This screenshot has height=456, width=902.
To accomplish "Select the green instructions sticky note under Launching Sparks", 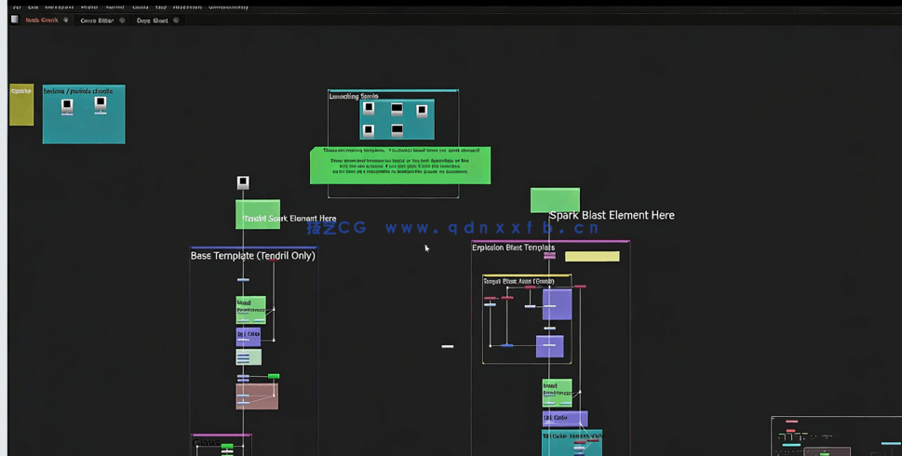I will (x=399, y=165).
